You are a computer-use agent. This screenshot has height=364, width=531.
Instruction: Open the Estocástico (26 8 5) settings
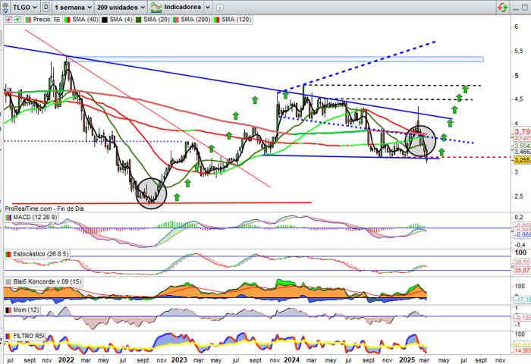point(40,253)
